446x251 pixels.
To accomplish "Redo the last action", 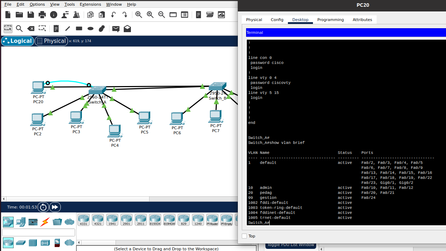I will (x=125, y=15).
